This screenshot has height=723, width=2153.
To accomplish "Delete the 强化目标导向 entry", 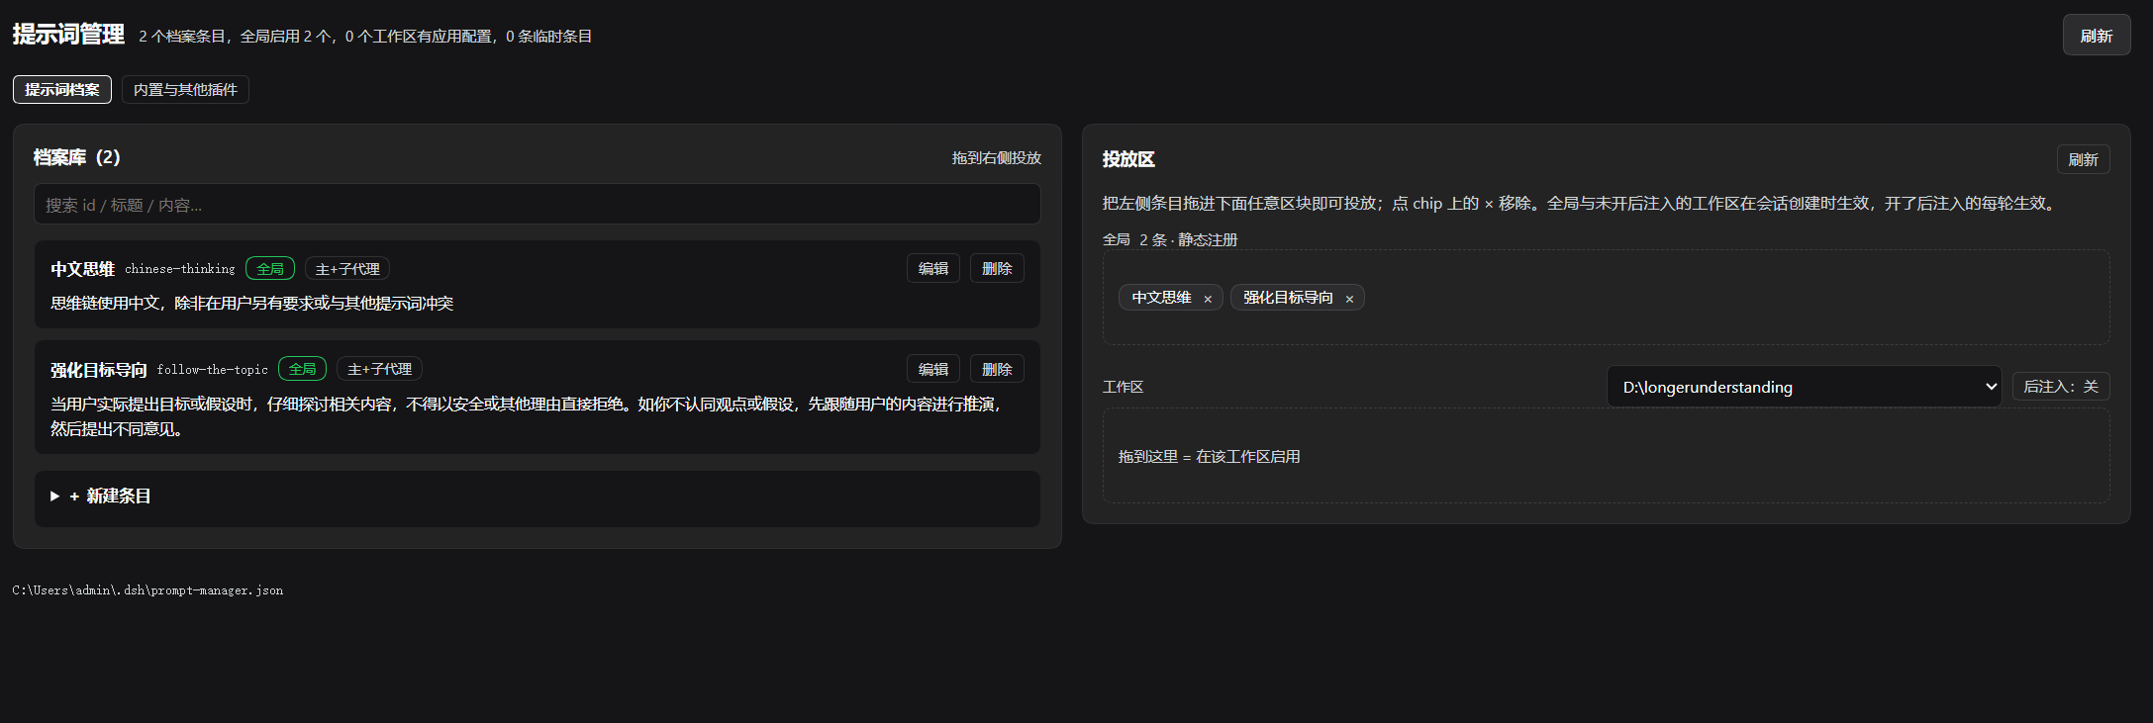I will pos(997,370).
